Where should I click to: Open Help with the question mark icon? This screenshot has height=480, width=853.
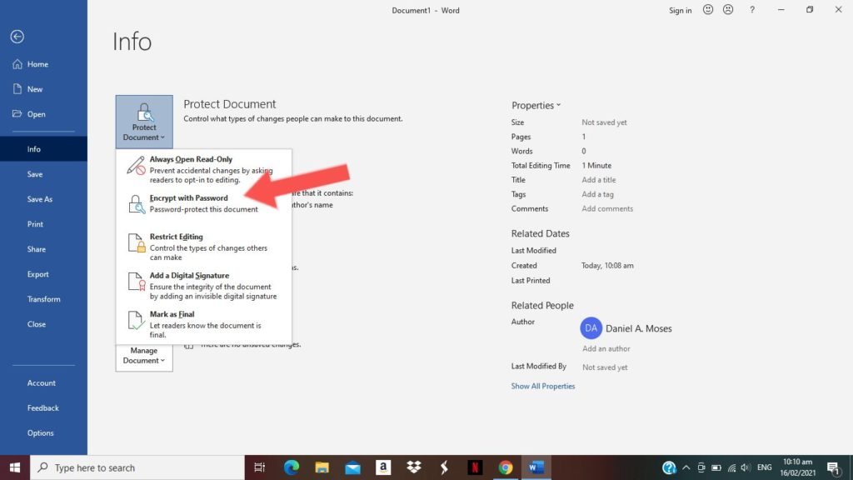pyautogui.click(x=752, y=10)
